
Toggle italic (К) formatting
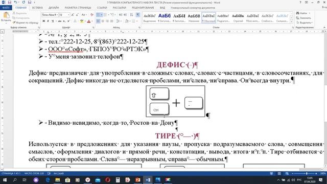(48, 21)
